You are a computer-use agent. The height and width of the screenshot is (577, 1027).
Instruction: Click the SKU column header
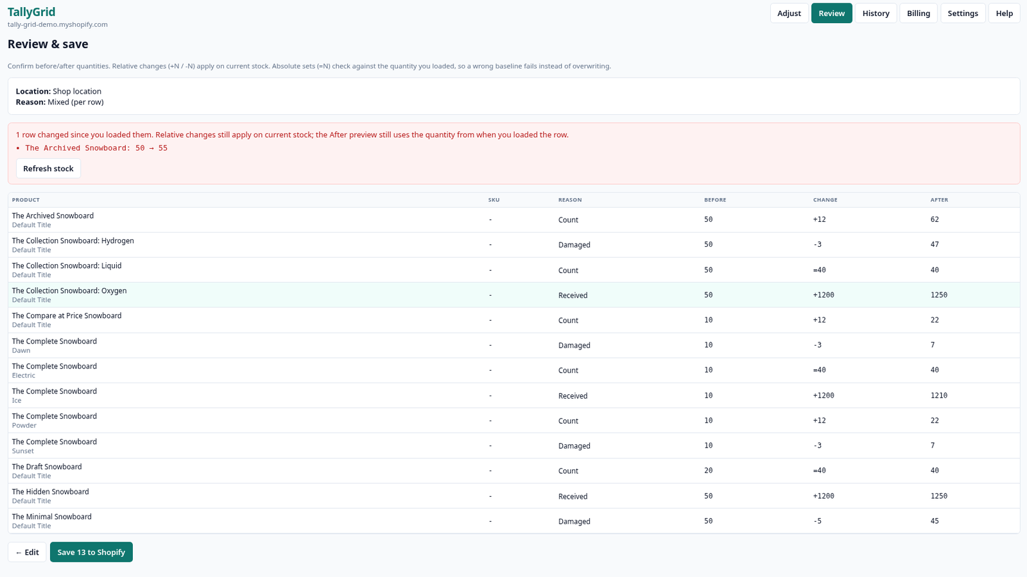click(494, 200)
